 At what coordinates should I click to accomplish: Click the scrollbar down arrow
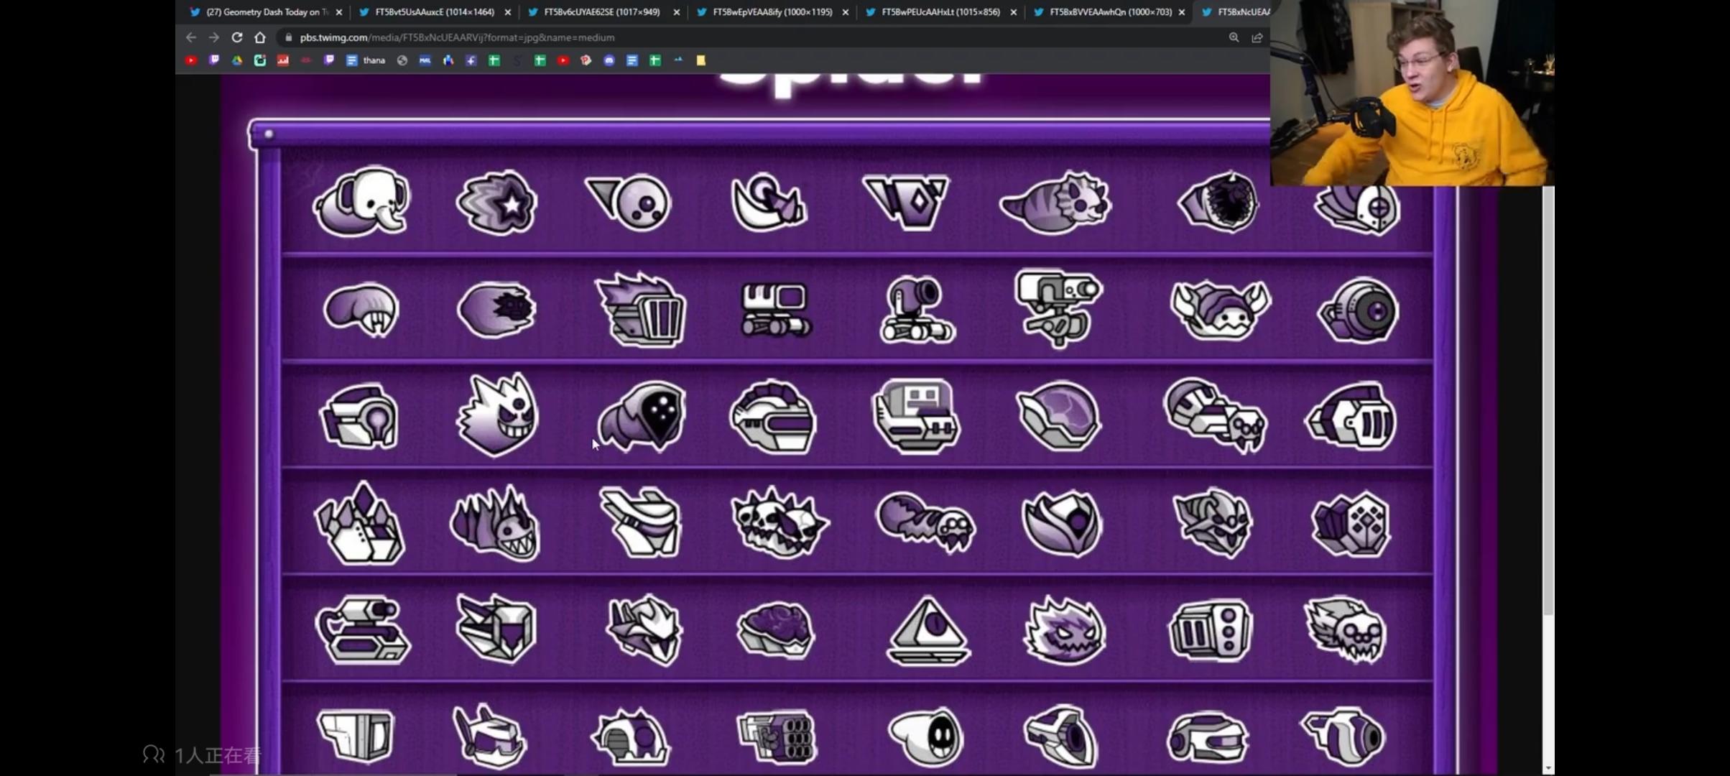coord(1548,769)
